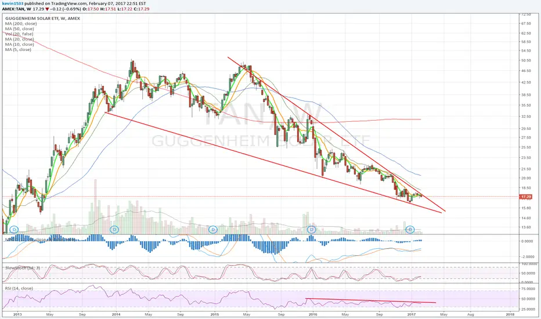541x319 pixels.
Task: Click the 2014 label on the time axis
Action: tap(116, 314)
